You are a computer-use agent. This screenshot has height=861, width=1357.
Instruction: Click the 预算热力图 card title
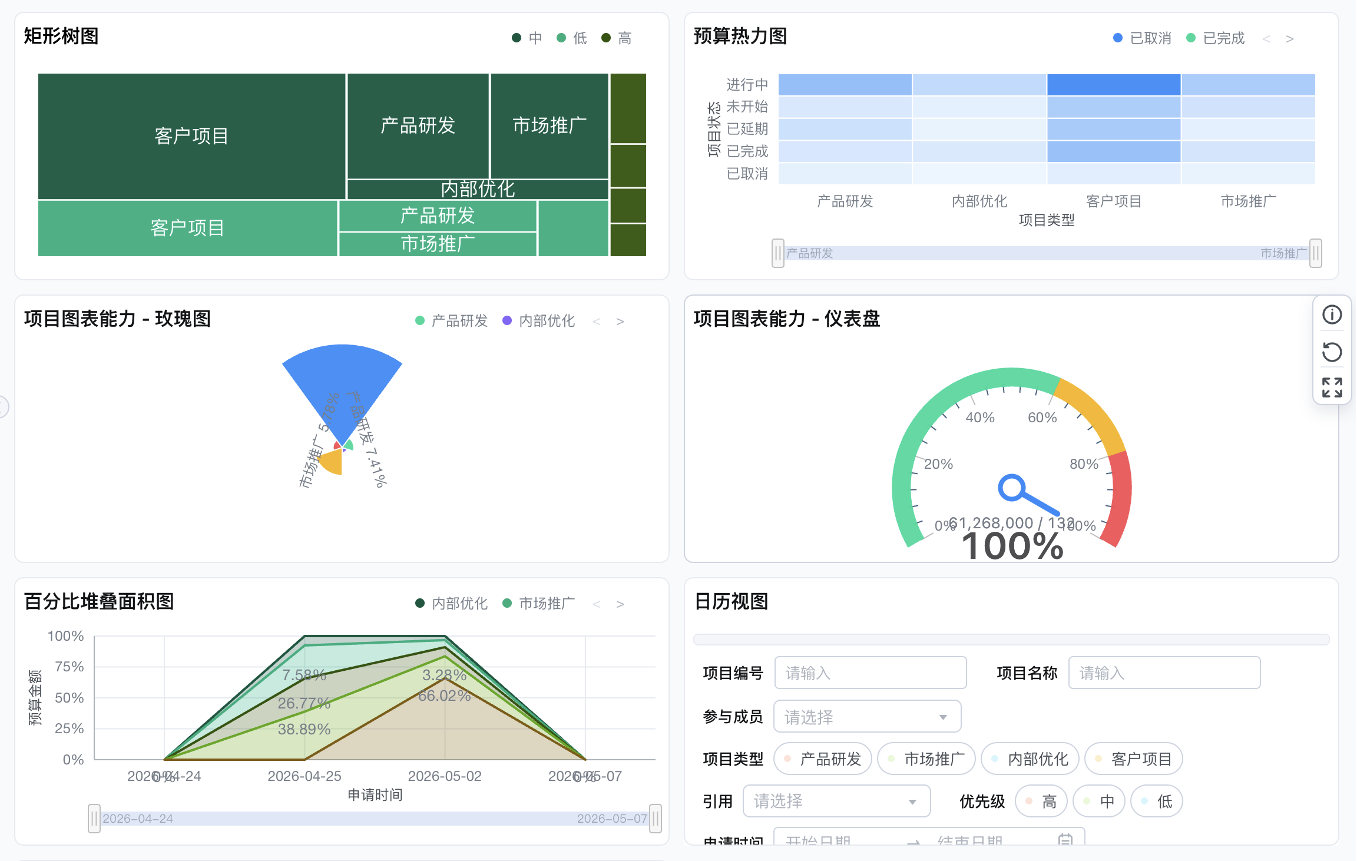click(x=740, y=36)
